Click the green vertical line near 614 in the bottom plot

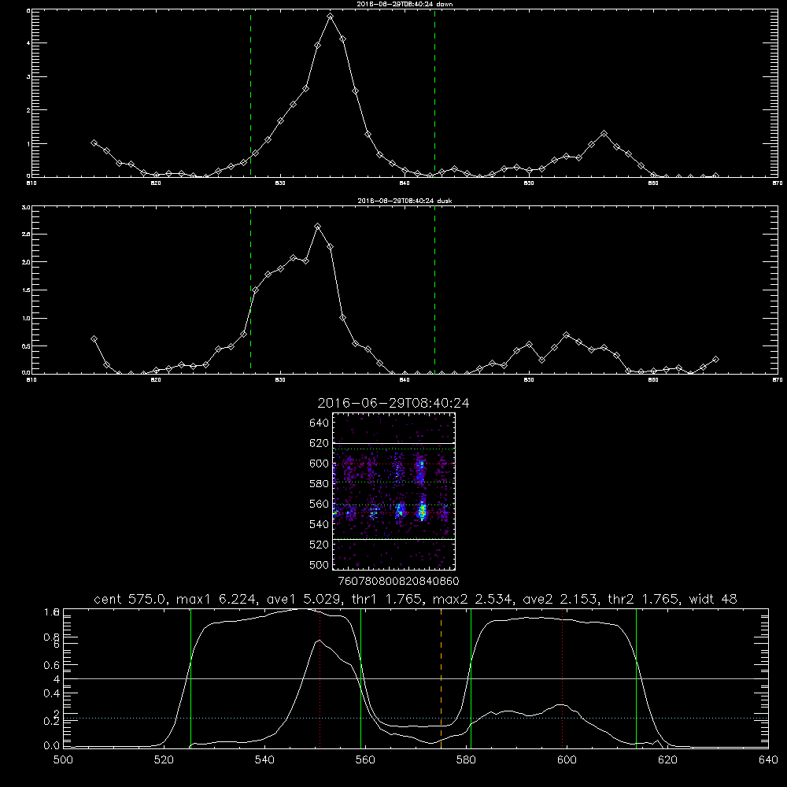(636, 678)
